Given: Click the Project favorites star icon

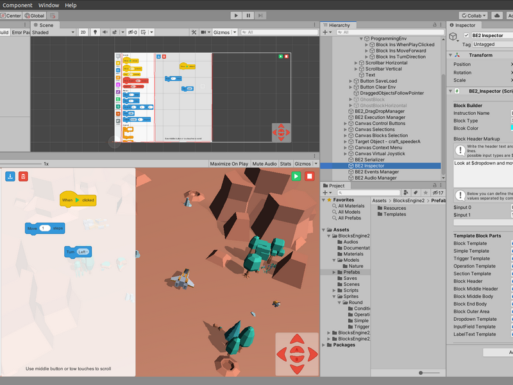Looking at the screenshot, I should (425, 193).
